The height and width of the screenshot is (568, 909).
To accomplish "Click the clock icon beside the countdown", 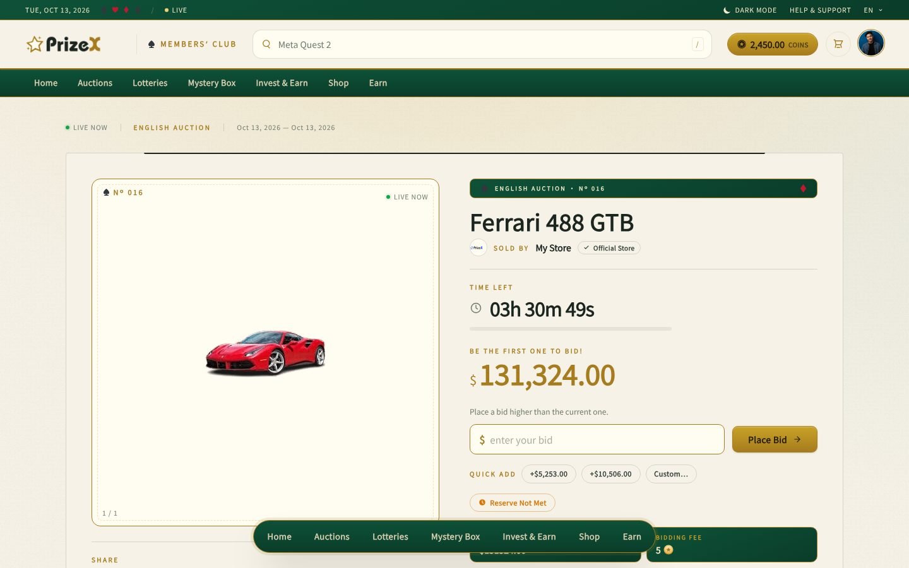I will (476, 308).
